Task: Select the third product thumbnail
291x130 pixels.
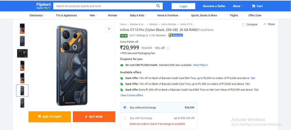Action: click(x=22, y=53)
